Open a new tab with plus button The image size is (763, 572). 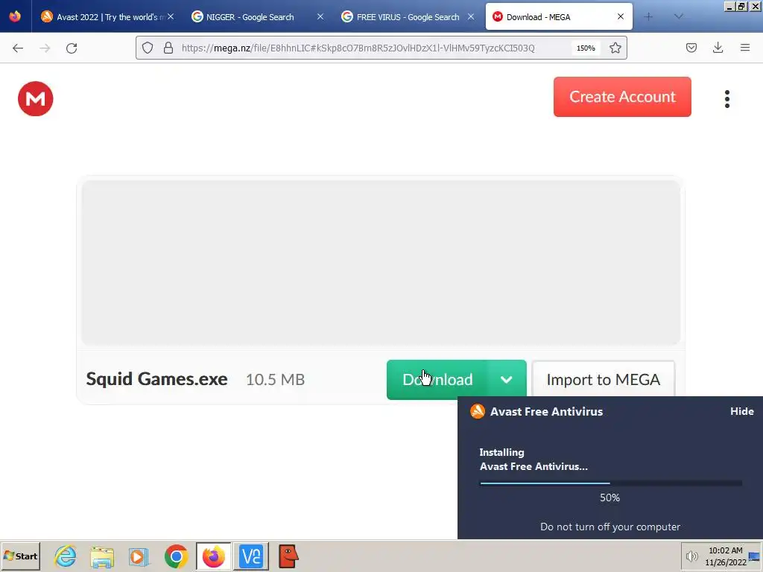(648, 17)
